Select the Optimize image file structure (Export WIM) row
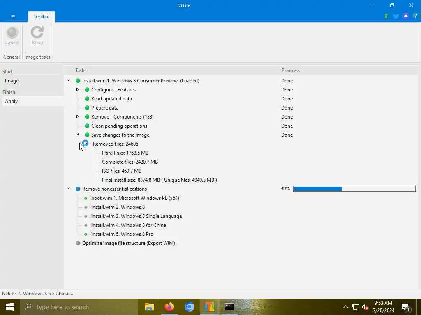The width and height of the screenshot is (421, 315). (129, 243)
